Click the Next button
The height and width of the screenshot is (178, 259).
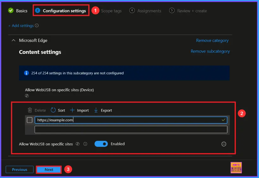click(49, 169)
